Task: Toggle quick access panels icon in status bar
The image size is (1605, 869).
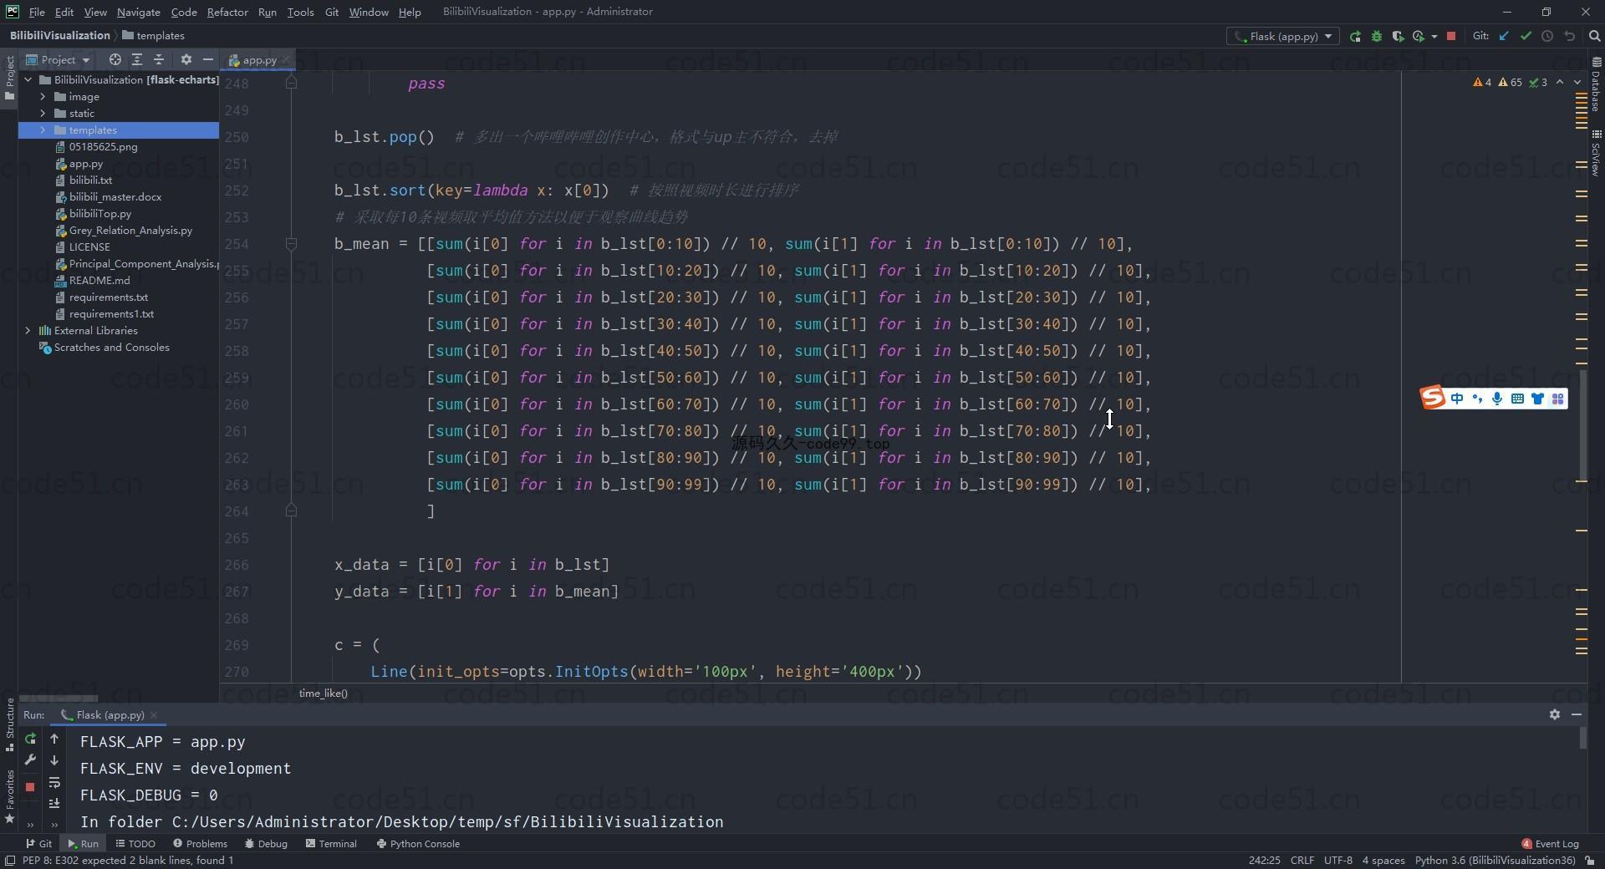Action: coord(10,860)
